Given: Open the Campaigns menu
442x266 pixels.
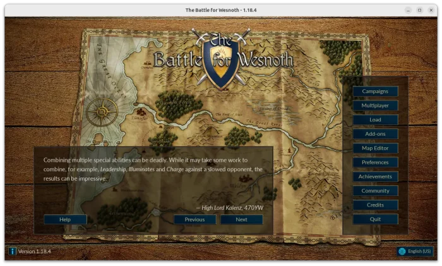Looking at the screenshot, I should click(375, 92).
